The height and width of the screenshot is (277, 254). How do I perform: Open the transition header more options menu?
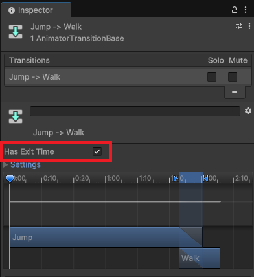point(249,26)
